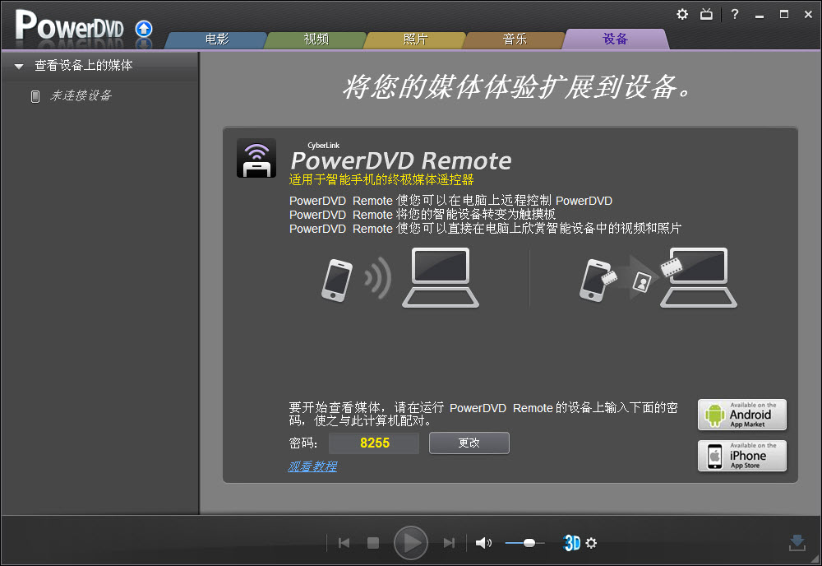This screenshot has width=822, height=566.
Task: Collapse the 查看设备上的媒体 section arrow
Action: [x=19, y=66]
